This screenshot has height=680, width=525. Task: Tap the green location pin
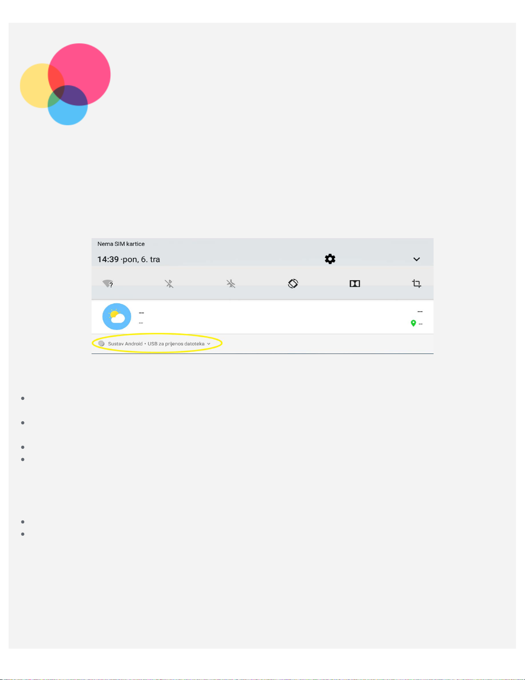coord(413,323)
